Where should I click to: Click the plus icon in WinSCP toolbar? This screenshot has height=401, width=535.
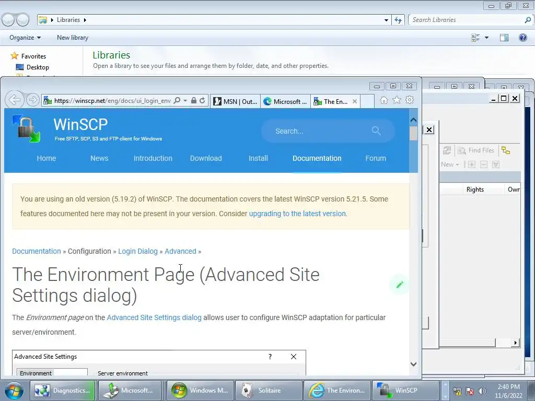point(472,164)
